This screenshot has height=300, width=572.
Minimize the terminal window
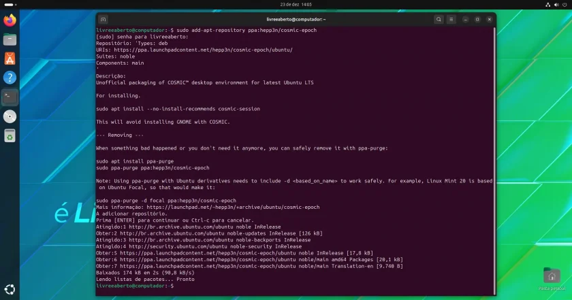[x=466, y=19]
